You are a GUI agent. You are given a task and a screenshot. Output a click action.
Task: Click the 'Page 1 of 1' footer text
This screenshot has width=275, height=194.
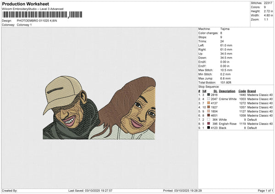tap(265, 190)
